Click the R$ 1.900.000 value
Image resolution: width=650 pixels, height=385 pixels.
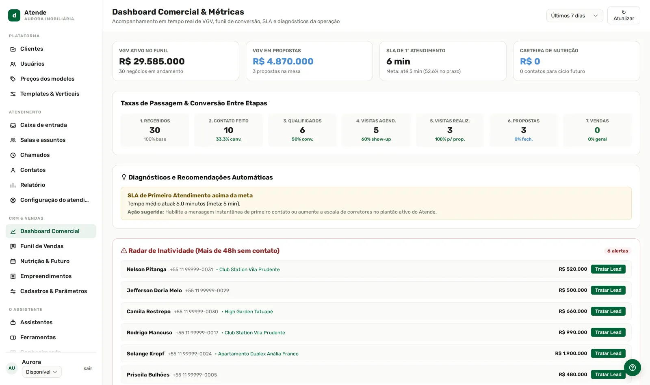coord(571,353)
